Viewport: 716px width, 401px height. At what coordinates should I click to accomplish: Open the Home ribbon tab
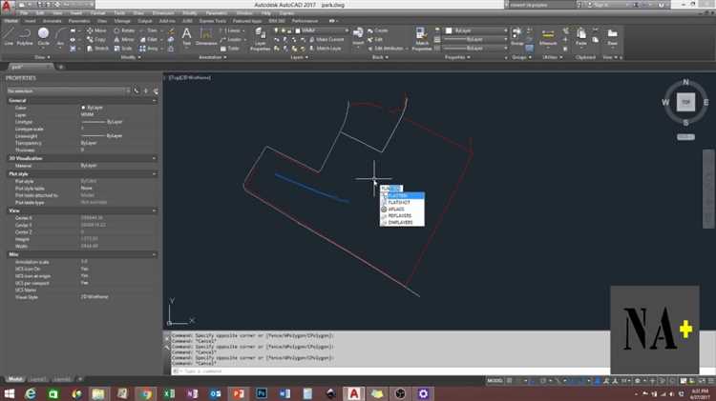click(11, 21)
